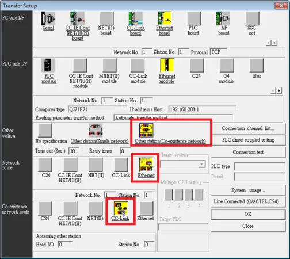
Task: Confirm with the OK button
Action: point(248,214)
